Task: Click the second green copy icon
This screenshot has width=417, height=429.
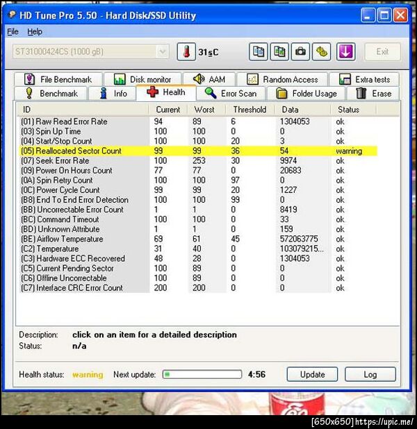Action: click(x=279, y=51)
